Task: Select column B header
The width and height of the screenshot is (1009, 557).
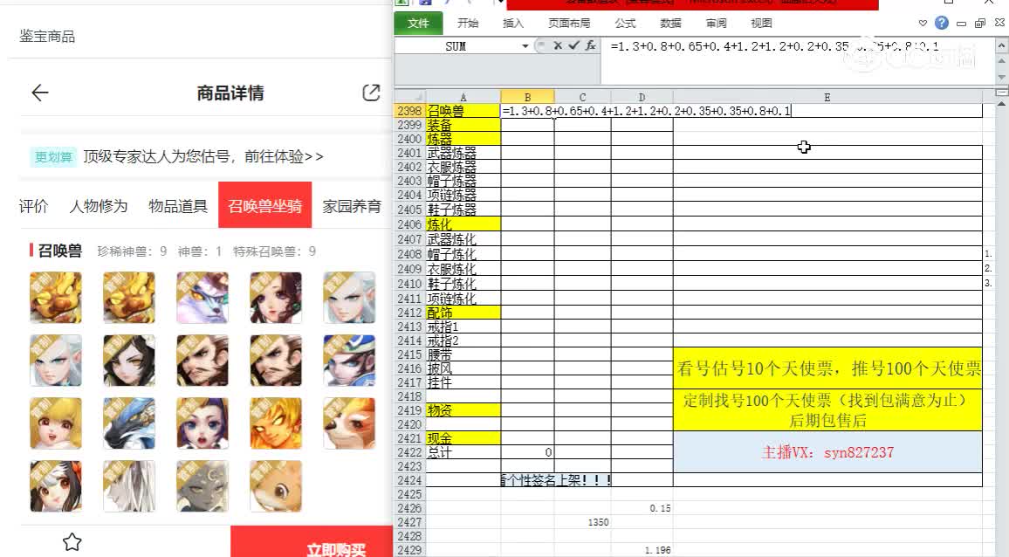Action: [x=528, y=97]
